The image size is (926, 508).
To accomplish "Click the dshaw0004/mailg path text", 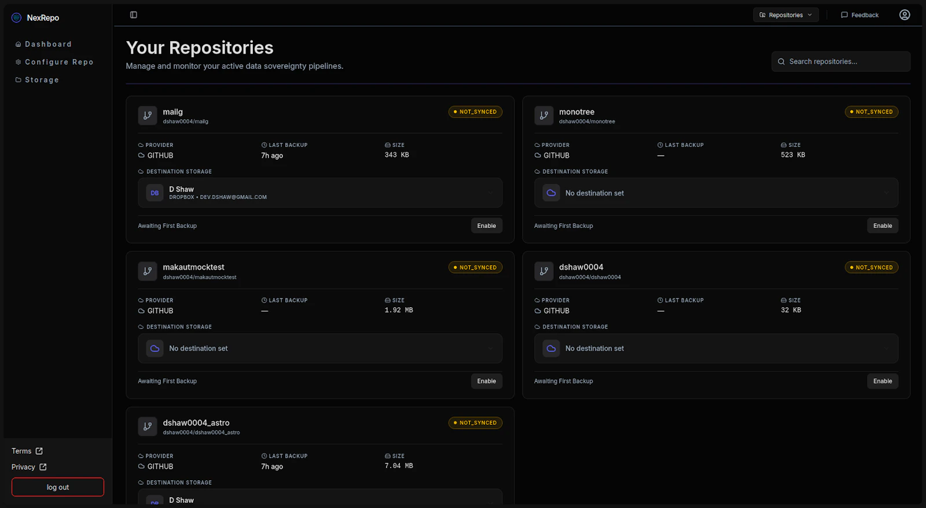I will click(x=186, y=122).
